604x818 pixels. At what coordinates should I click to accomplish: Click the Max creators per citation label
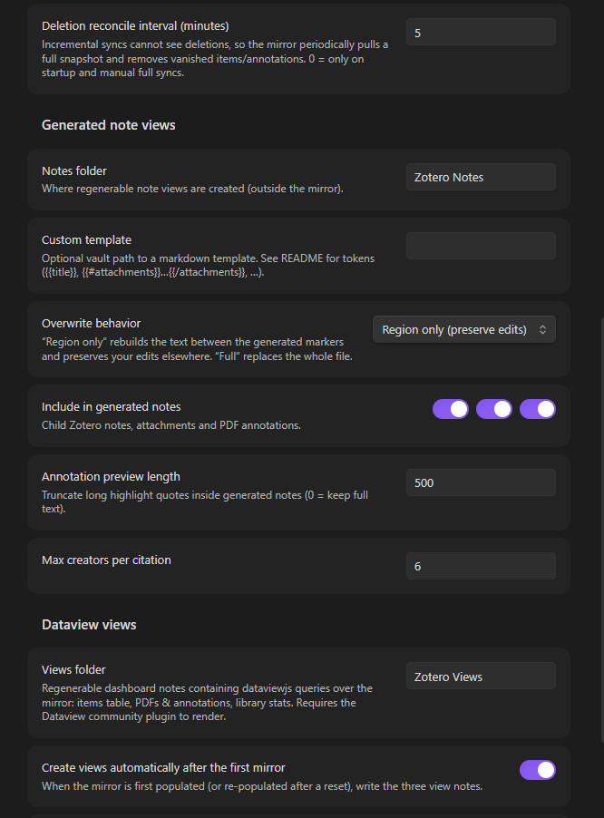[106, 560]
